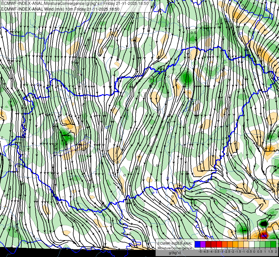
Task: Click the legend tick label '-3.5'
Action: click(x=216, y=252)
